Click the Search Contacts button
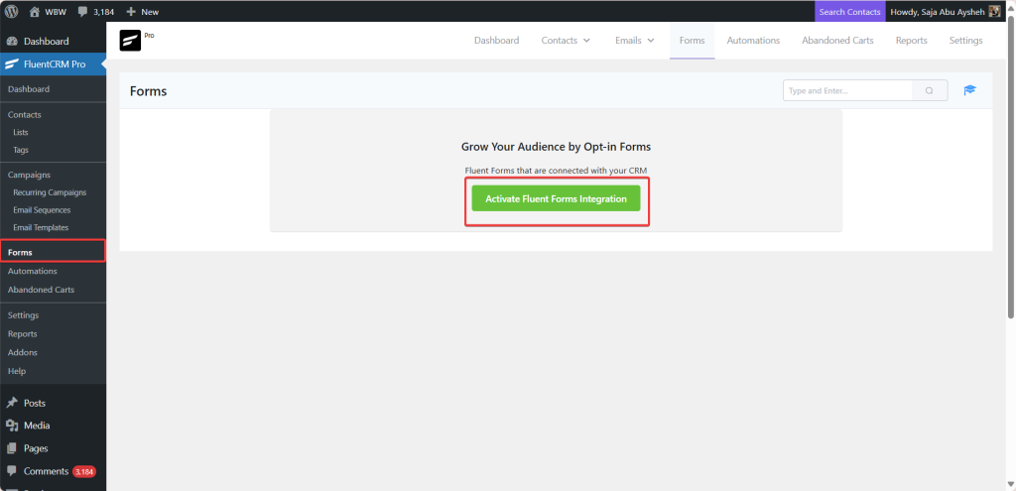 (x=849, y=12)
